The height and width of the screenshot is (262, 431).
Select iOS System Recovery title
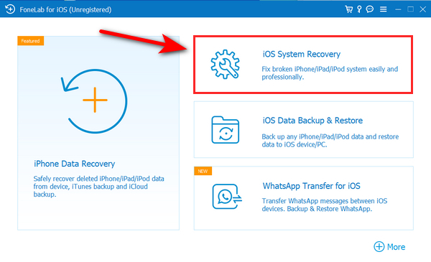click(302, 54)
